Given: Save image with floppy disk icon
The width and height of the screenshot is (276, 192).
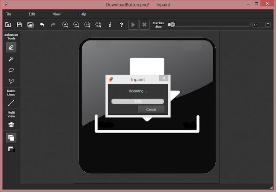Looking at the screenshot, I should coord(19,25).
